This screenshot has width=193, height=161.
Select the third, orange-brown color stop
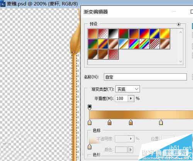(131, 122)
